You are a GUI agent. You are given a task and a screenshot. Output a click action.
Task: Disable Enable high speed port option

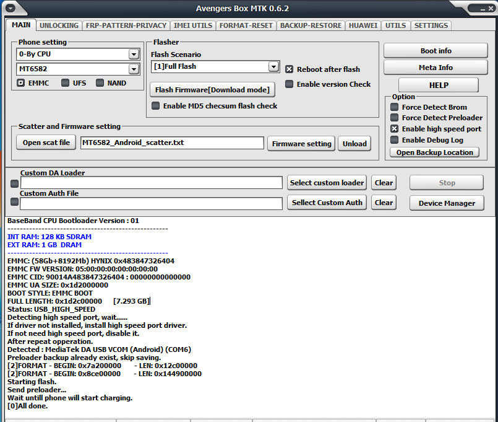pyautogui.click(x=394, y=128)
